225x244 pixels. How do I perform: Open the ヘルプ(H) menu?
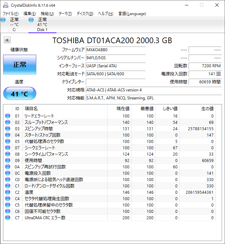(106, 14)
